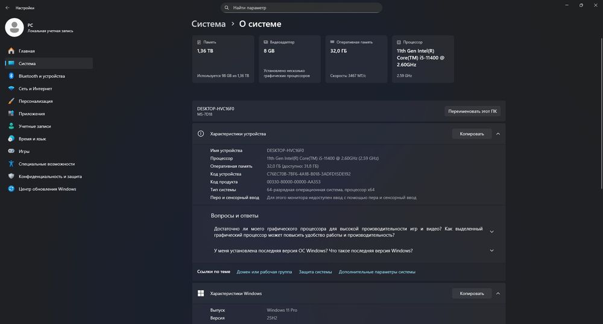Click the Приложения icon in sidebar
Screen dimensions: 603x324
[x=11, y=114]
